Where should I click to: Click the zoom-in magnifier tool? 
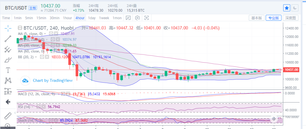coord(8,126)
